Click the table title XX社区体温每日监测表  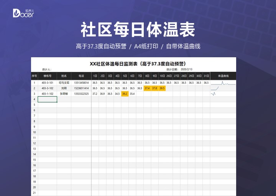coord(138,63)
